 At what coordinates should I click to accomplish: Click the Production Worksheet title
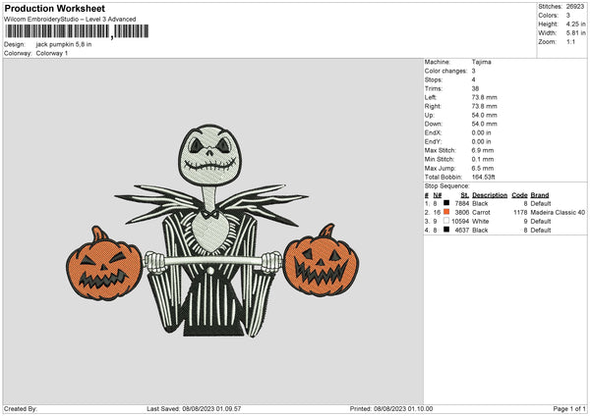(x=54, y=9)
